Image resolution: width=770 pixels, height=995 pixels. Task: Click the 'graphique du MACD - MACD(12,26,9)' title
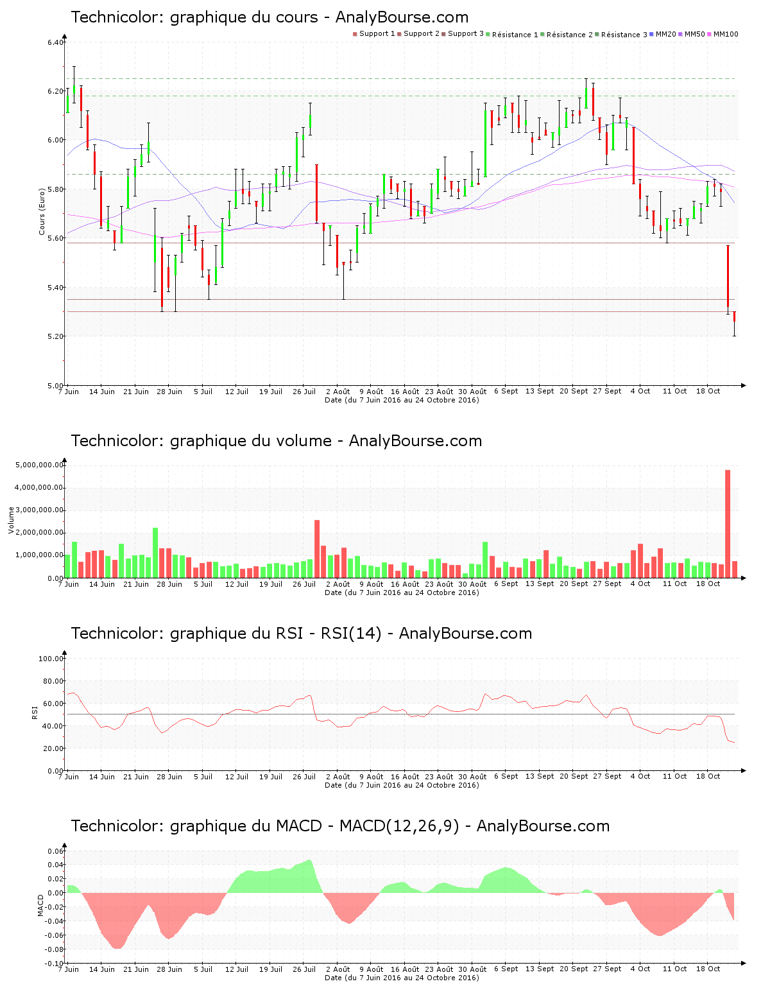[314, 826]
